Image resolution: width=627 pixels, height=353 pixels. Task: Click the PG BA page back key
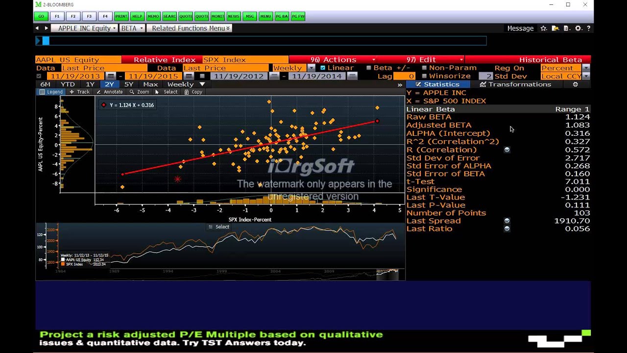click(282, 16)
